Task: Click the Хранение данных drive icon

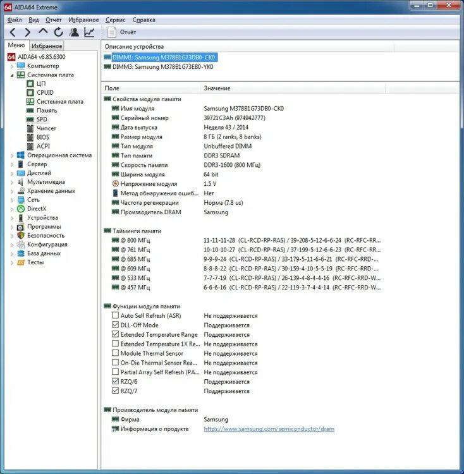Action: pyautogui.click(x=21, y=191)
